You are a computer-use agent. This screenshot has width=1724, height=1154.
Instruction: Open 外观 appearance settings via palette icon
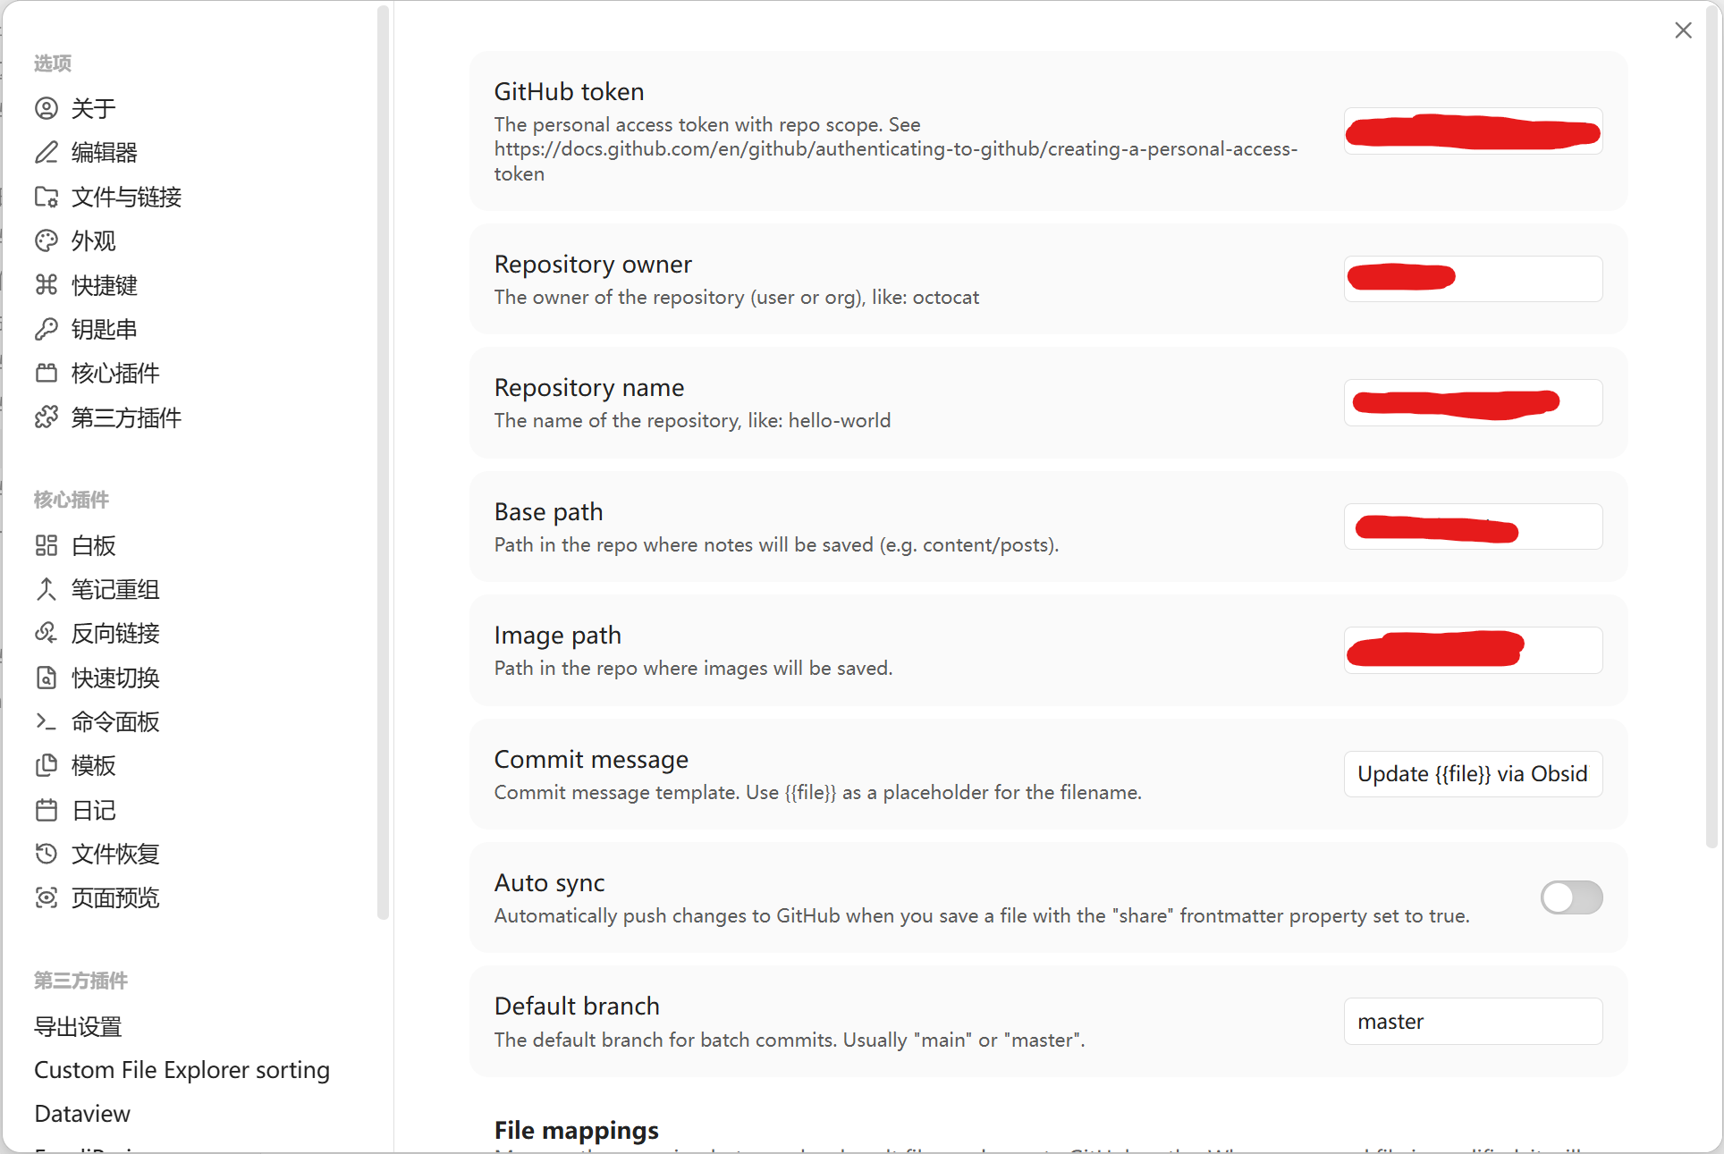[x=92, y=240]
